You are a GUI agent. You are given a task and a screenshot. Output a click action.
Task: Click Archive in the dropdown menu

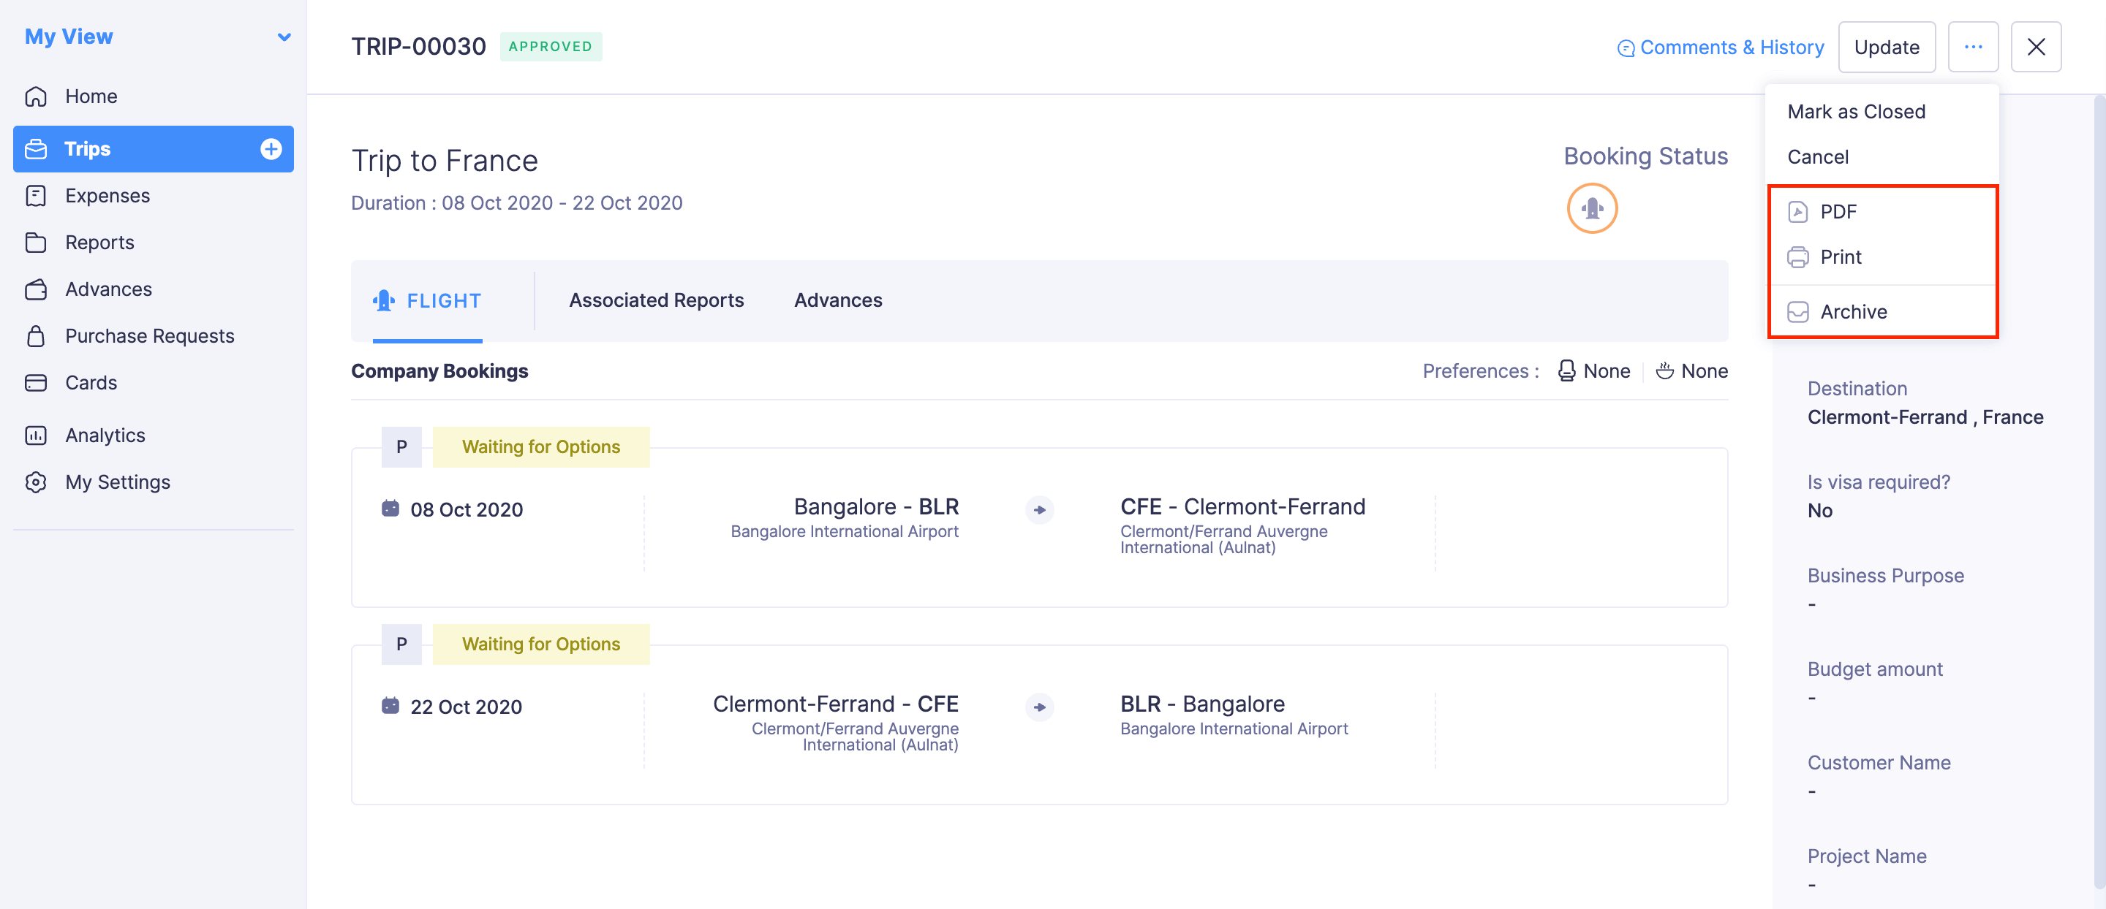point(1852,312)
